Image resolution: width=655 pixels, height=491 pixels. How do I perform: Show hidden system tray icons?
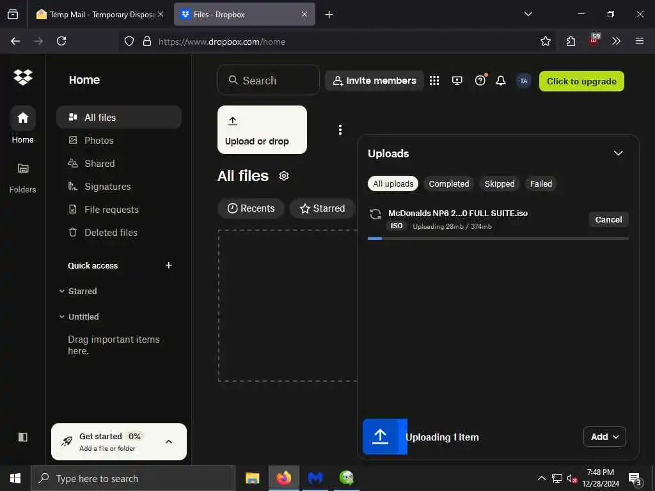(x=541, y=478)
